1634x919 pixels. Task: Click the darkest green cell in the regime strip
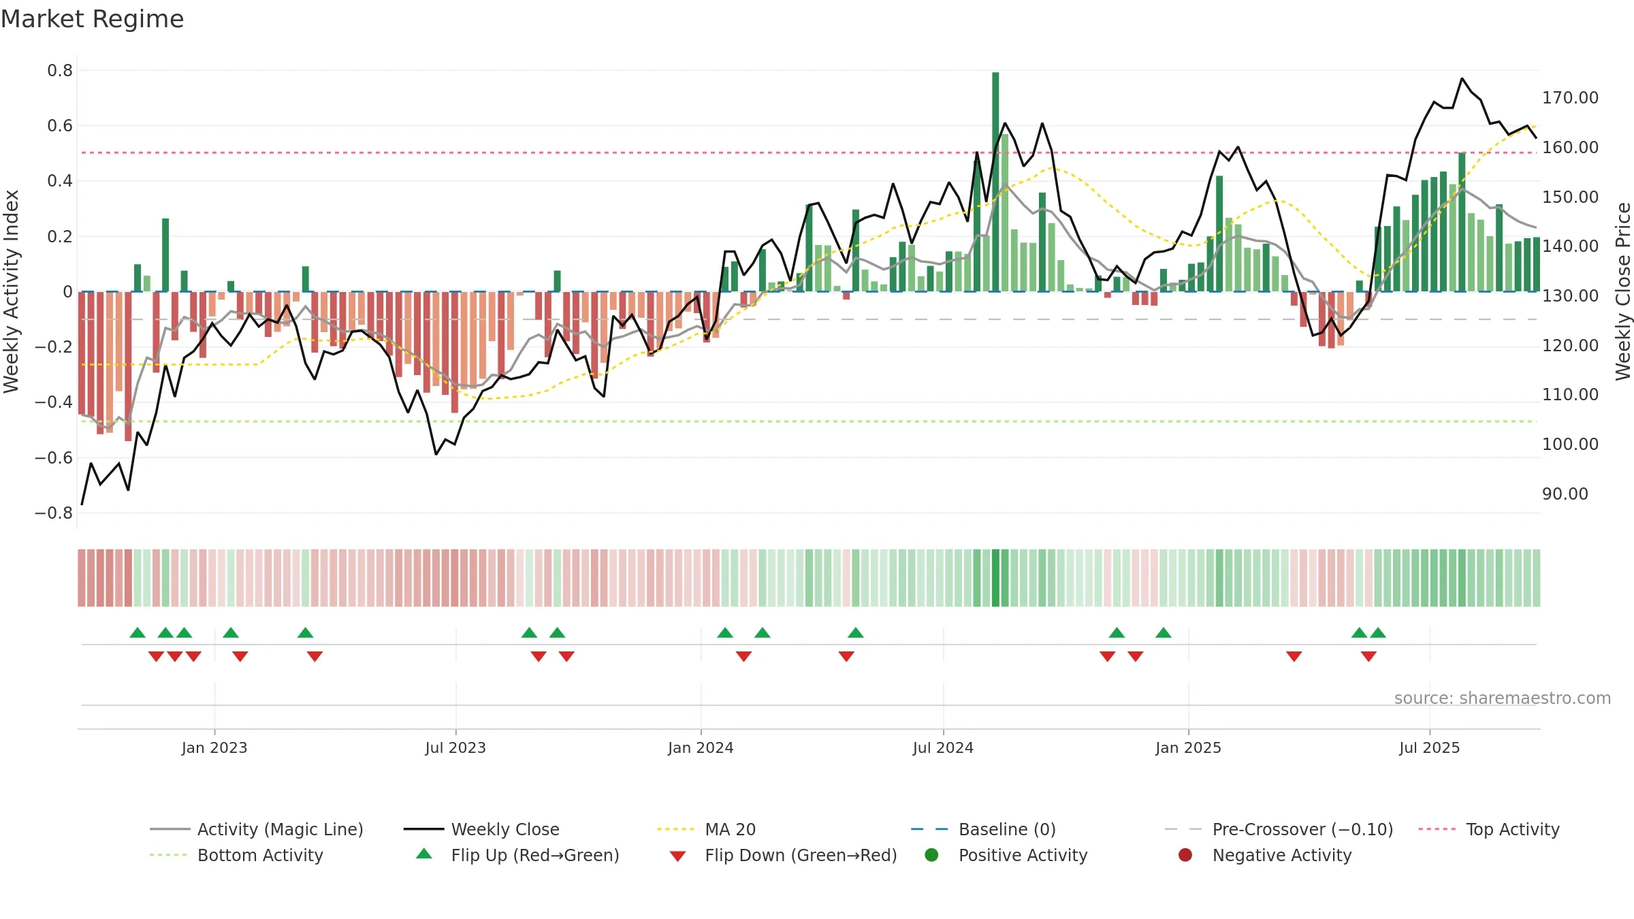(x=995, y=578)
